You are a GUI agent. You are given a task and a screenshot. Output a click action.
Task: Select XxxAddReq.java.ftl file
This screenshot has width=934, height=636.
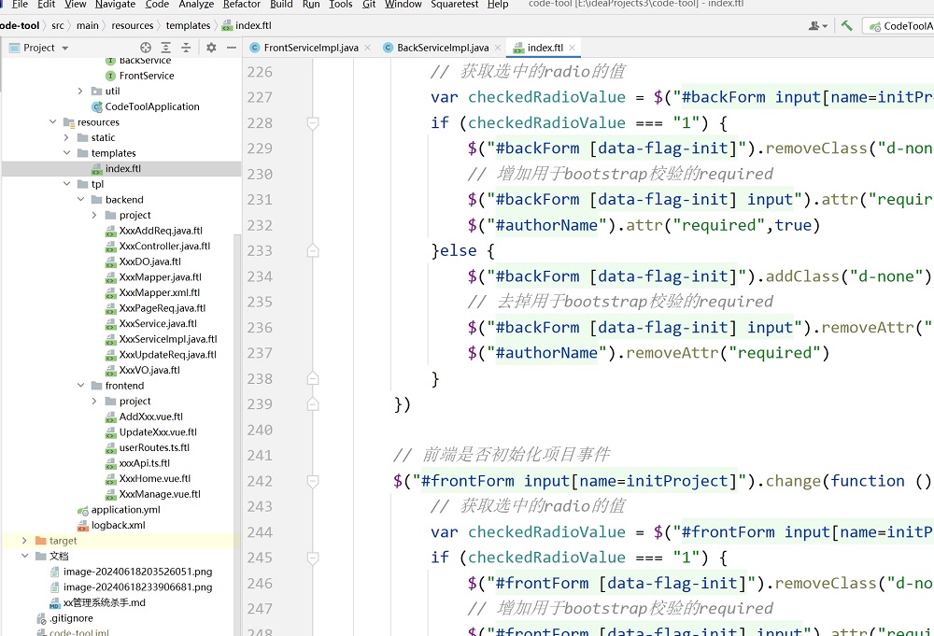[161, 231]
